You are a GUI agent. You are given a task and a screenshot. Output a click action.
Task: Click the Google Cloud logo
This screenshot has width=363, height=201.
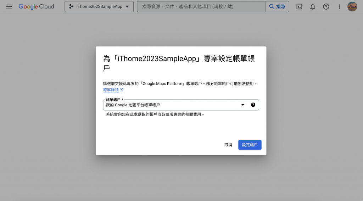pyautogui.click(x=37, y=6)
